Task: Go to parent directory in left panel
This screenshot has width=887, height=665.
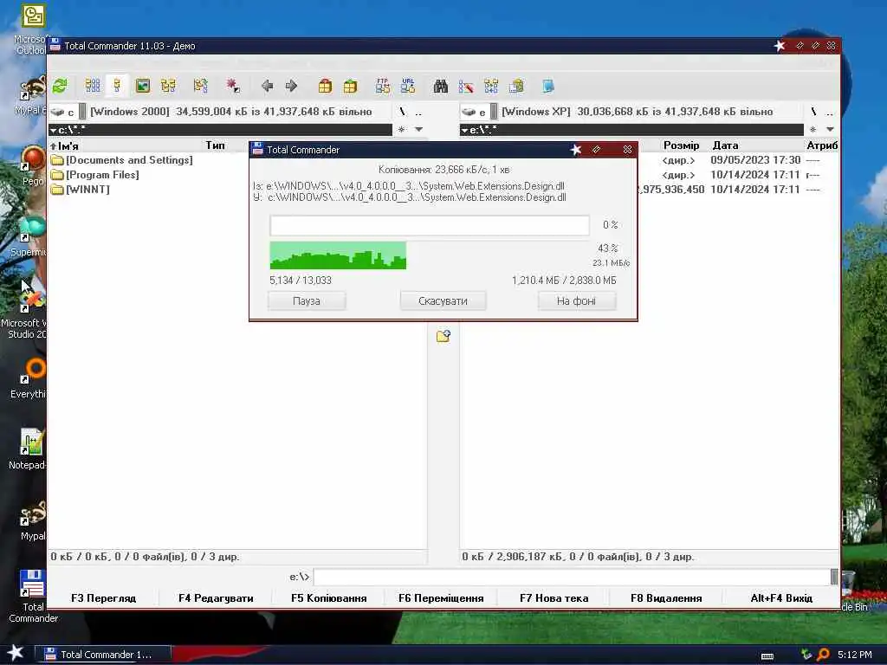Action: [418, 112]
